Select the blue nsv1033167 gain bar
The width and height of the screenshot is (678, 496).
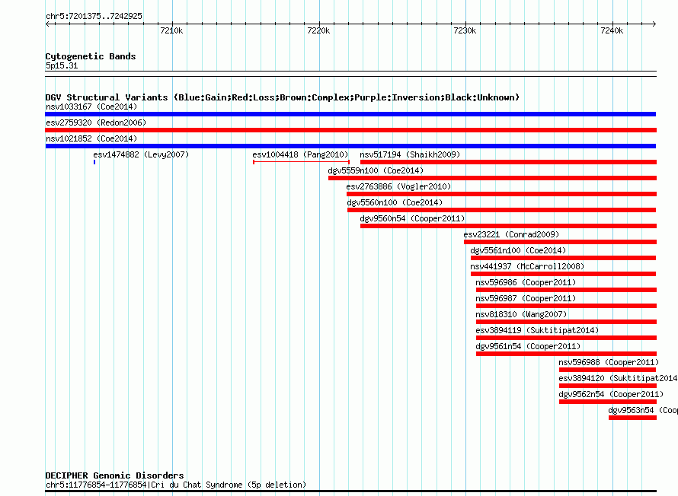click(x=350, y=114)
